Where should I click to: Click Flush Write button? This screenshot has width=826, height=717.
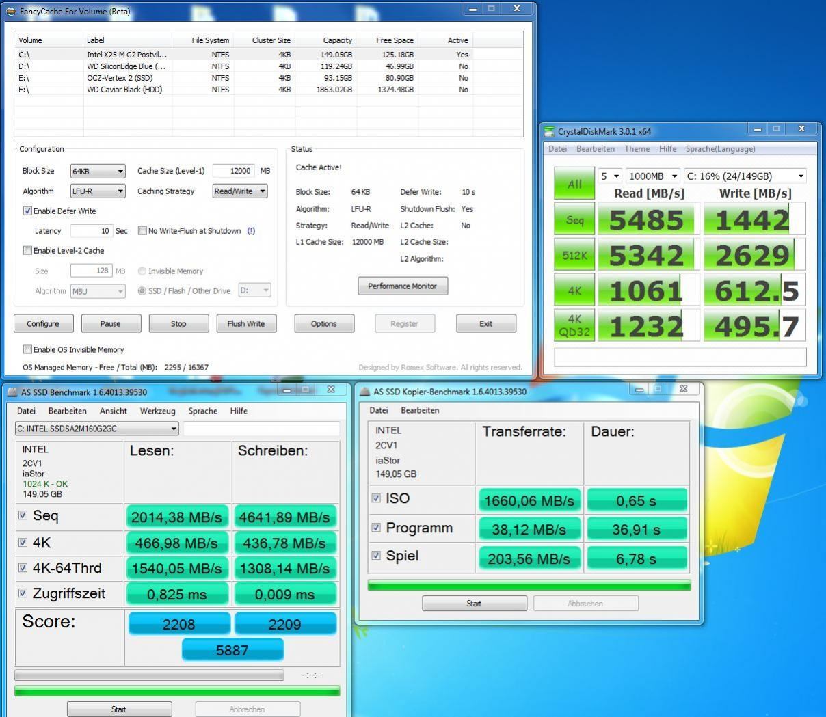coord(246,324)
